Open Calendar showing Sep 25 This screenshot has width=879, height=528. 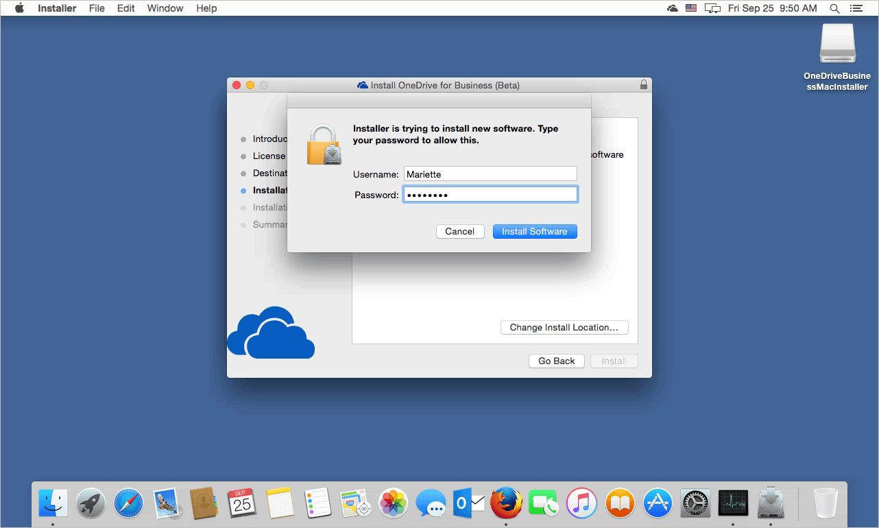[241, 504]
